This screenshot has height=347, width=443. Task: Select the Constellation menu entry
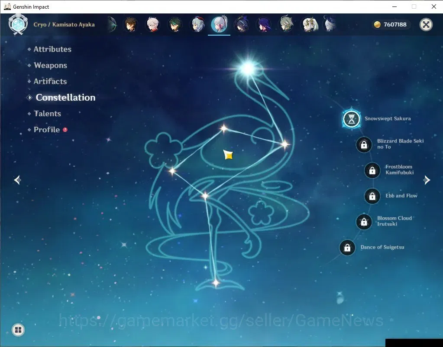pos(65,97)
